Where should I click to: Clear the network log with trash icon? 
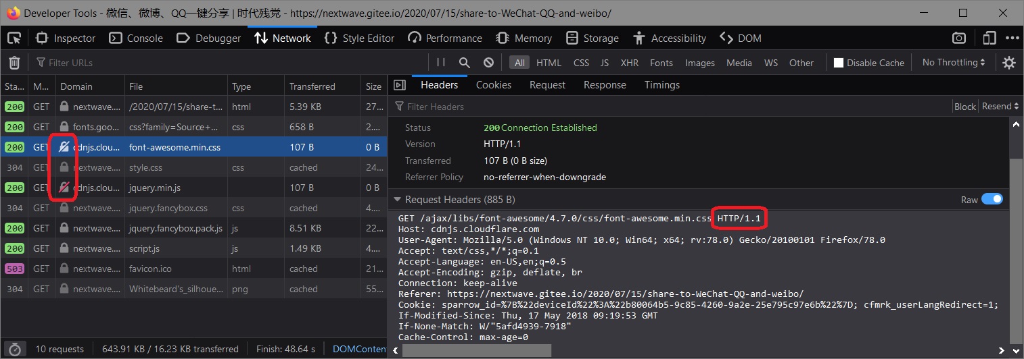[14, 63]
